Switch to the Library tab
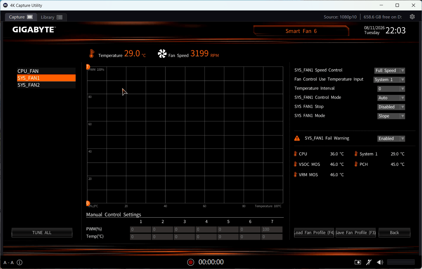Screen dimensions: 422x269 click(52, 17)
